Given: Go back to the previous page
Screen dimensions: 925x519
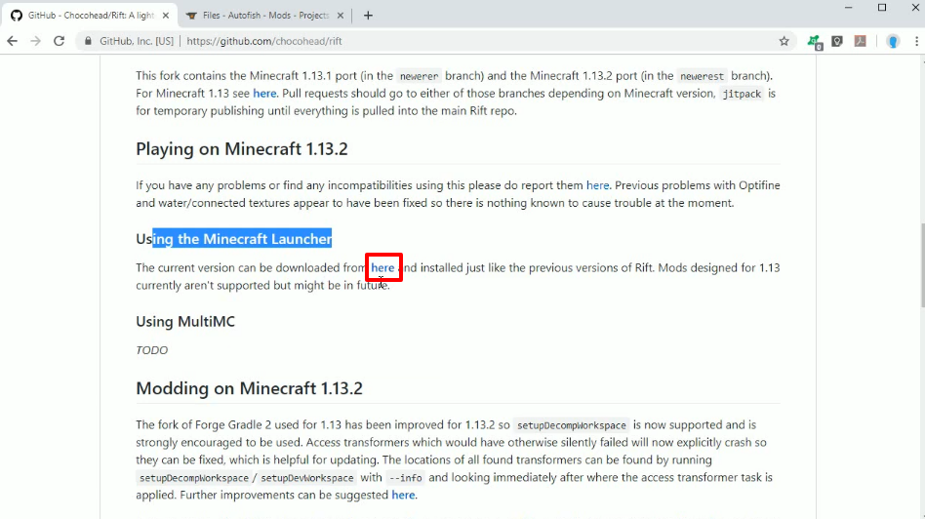Looking at the screenshot, I should point(12,41).
